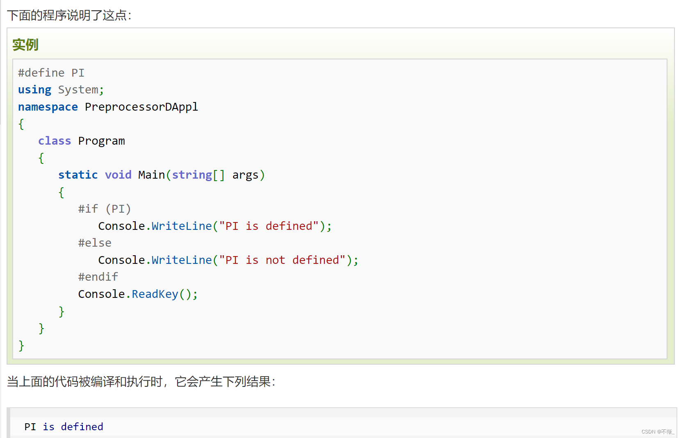
Task: Click the "#else" directive
Action: coord(95,243)
